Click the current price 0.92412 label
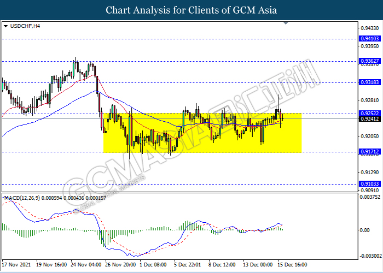 370,119
